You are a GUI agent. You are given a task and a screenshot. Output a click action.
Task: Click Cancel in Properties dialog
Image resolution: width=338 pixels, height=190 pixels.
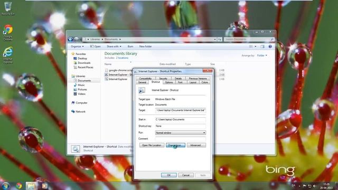186,175
